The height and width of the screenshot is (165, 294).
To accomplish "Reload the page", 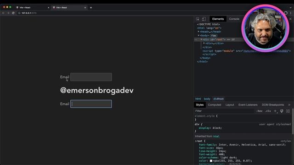I will 13,13.
